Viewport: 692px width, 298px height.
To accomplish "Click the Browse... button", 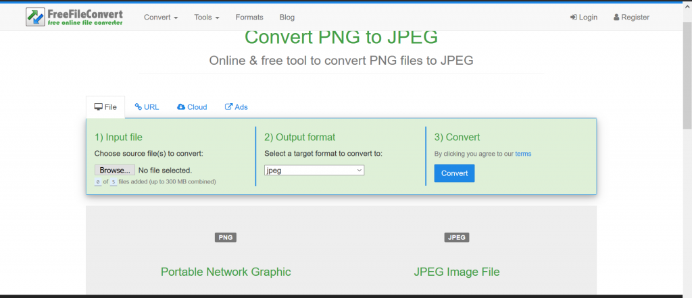I will 115,171.
